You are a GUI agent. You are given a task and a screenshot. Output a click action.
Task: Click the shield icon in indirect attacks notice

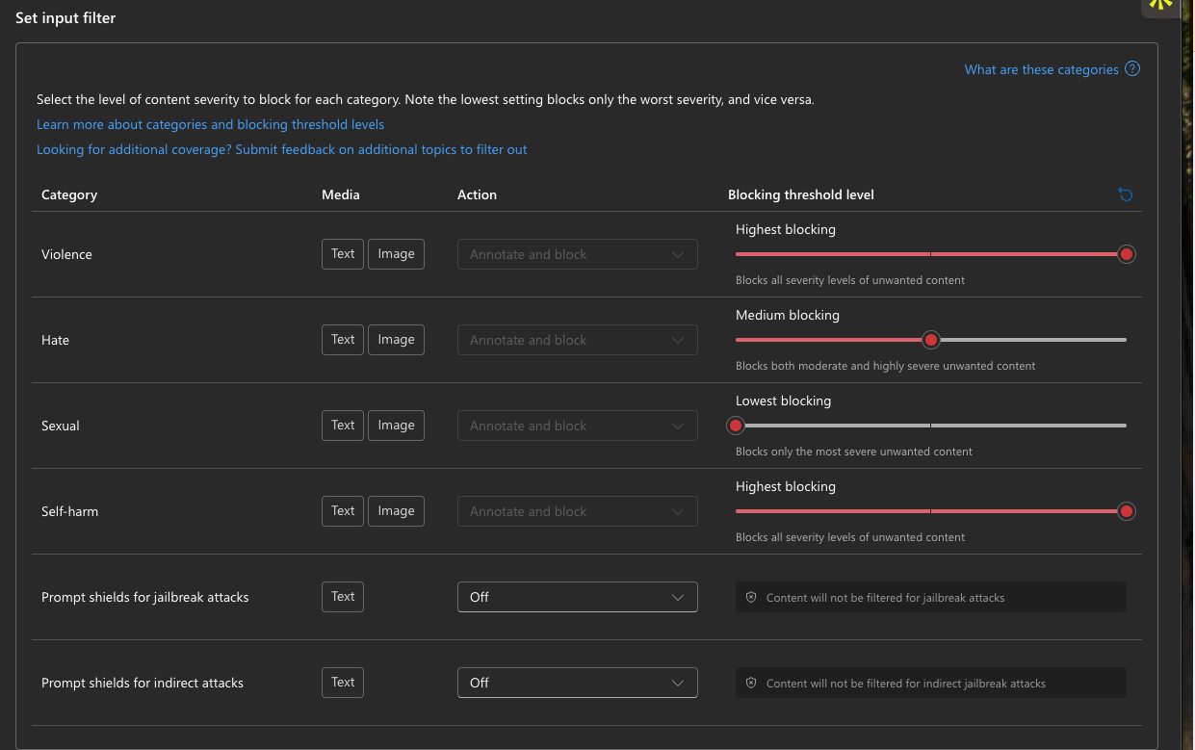coord(751,684)
